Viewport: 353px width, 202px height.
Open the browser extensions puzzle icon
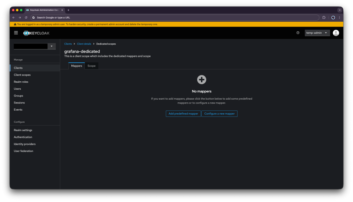point(324,17)
